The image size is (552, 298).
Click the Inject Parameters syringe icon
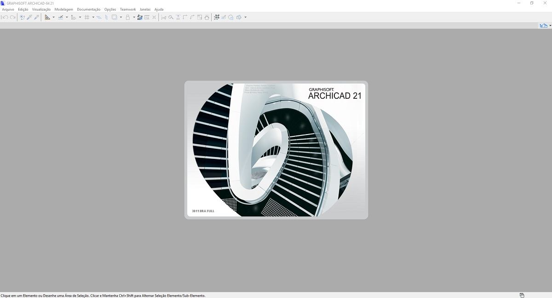pos(37,17)
